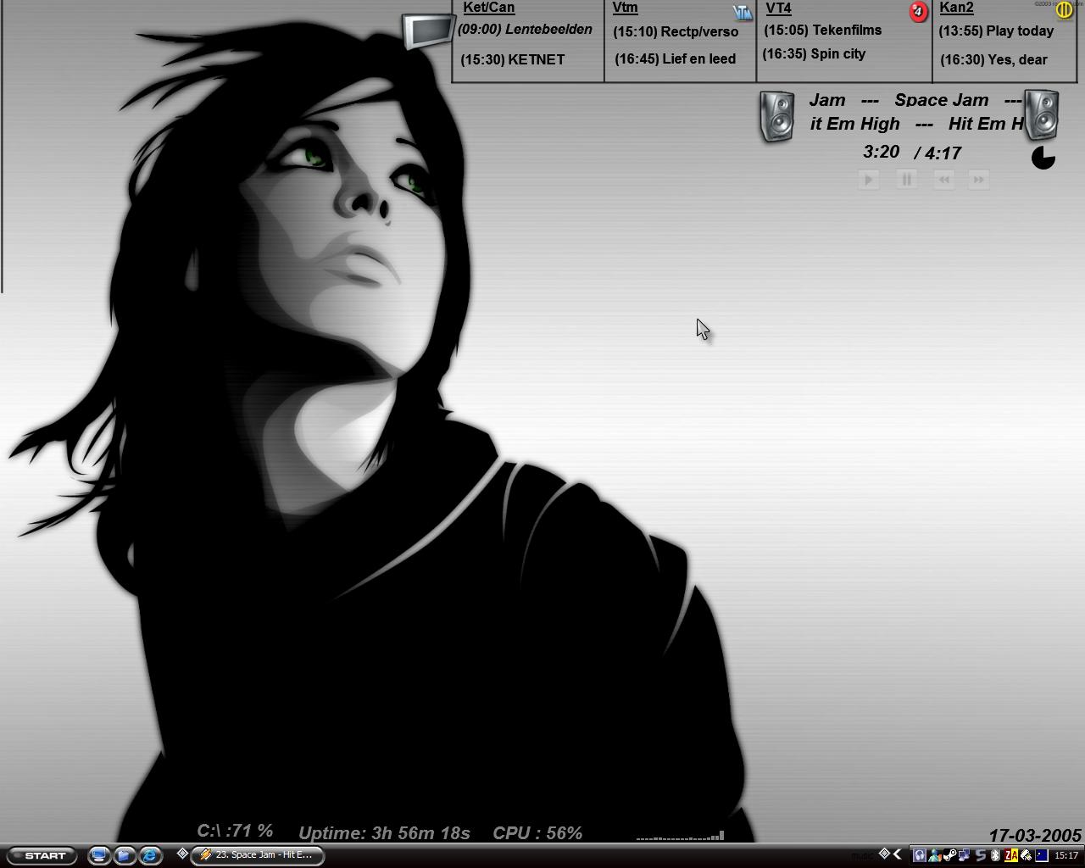Image resolution: width=1085 pixels, height=868 pixels.
Task: Open the folder explorer quick launch icon
Action: click(125, 855)
